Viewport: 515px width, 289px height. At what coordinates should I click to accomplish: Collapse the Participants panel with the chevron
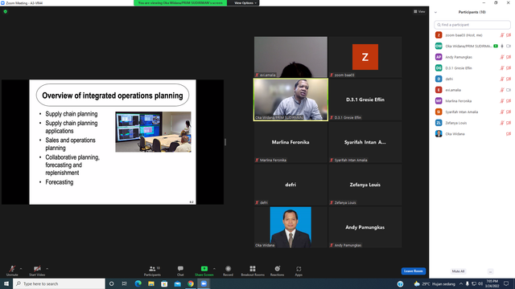coord(435,12)
